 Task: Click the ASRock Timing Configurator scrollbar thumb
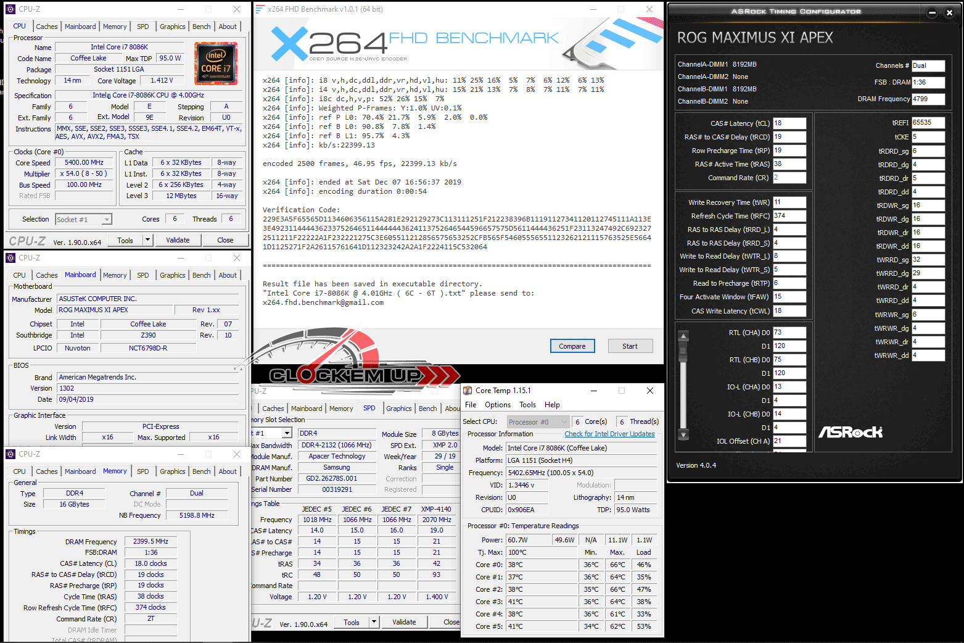tap(683, 352)
